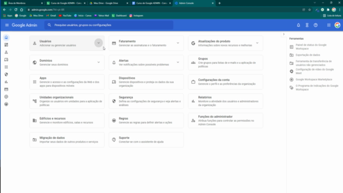This screenshot has height=193, width=343.
Task: Click the Usuários card person icon
Action: (34, 43)
